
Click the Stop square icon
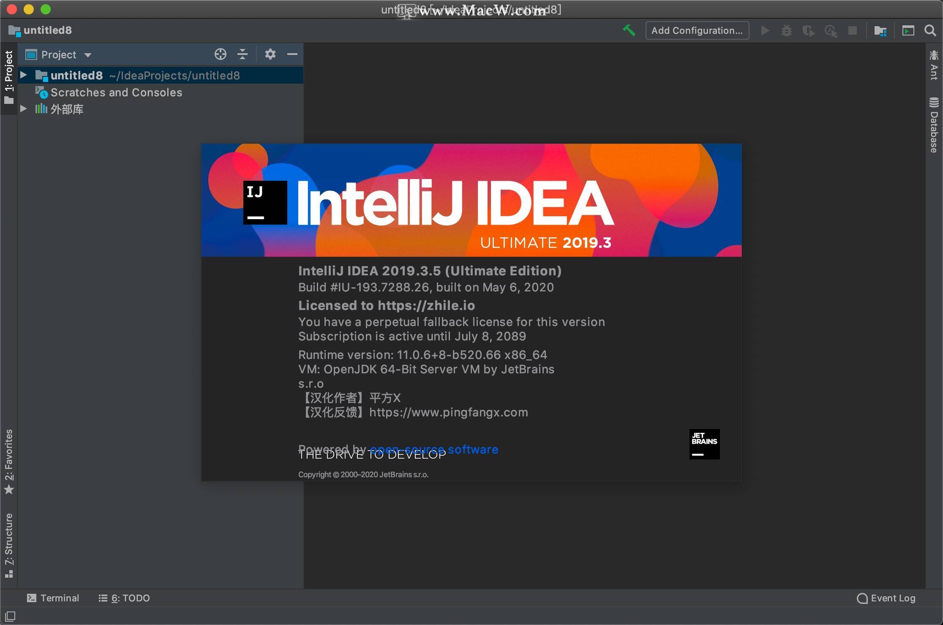point(853,30)
